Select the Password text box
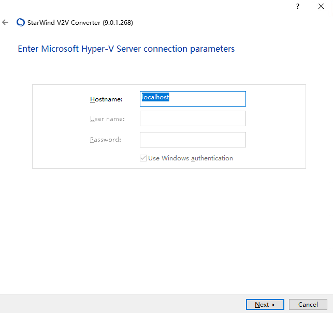Screen dimensions: 333x313 193,140
